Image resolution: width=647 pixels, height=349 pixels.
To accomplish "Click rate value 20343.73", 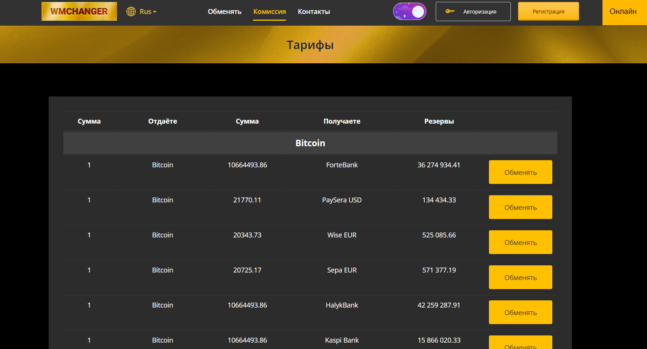I will coord(247,235).
